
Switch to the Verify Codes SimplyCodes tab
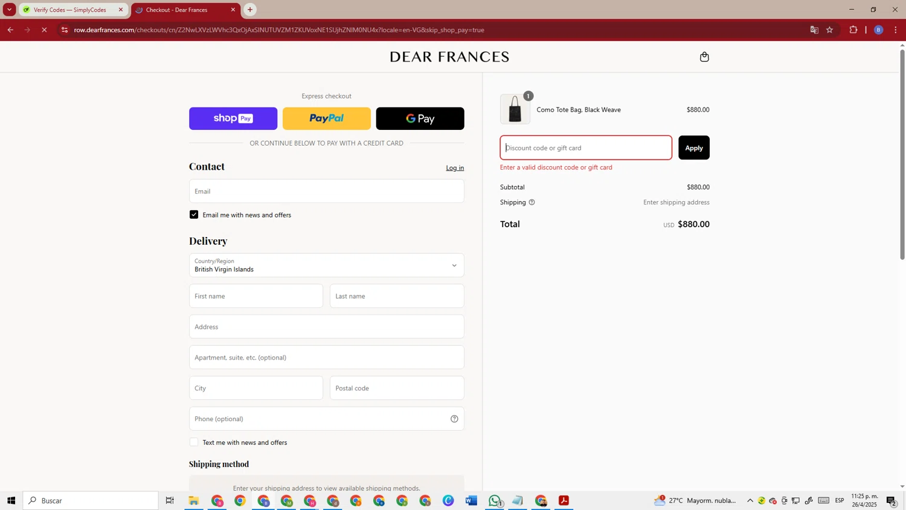click(73, 10)
